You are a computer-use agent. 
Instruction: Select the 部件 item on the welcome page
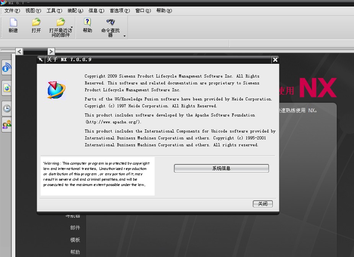(75, 228)
